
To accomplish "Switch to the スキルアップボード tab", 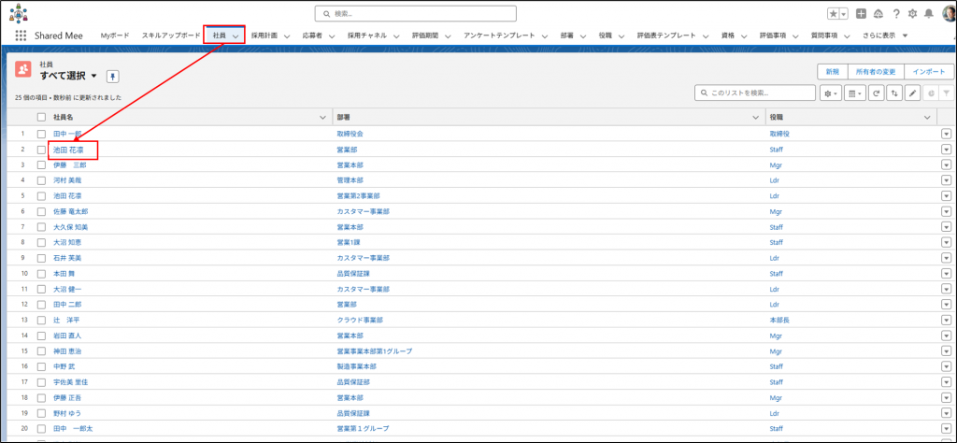I will tap(171, 36).
